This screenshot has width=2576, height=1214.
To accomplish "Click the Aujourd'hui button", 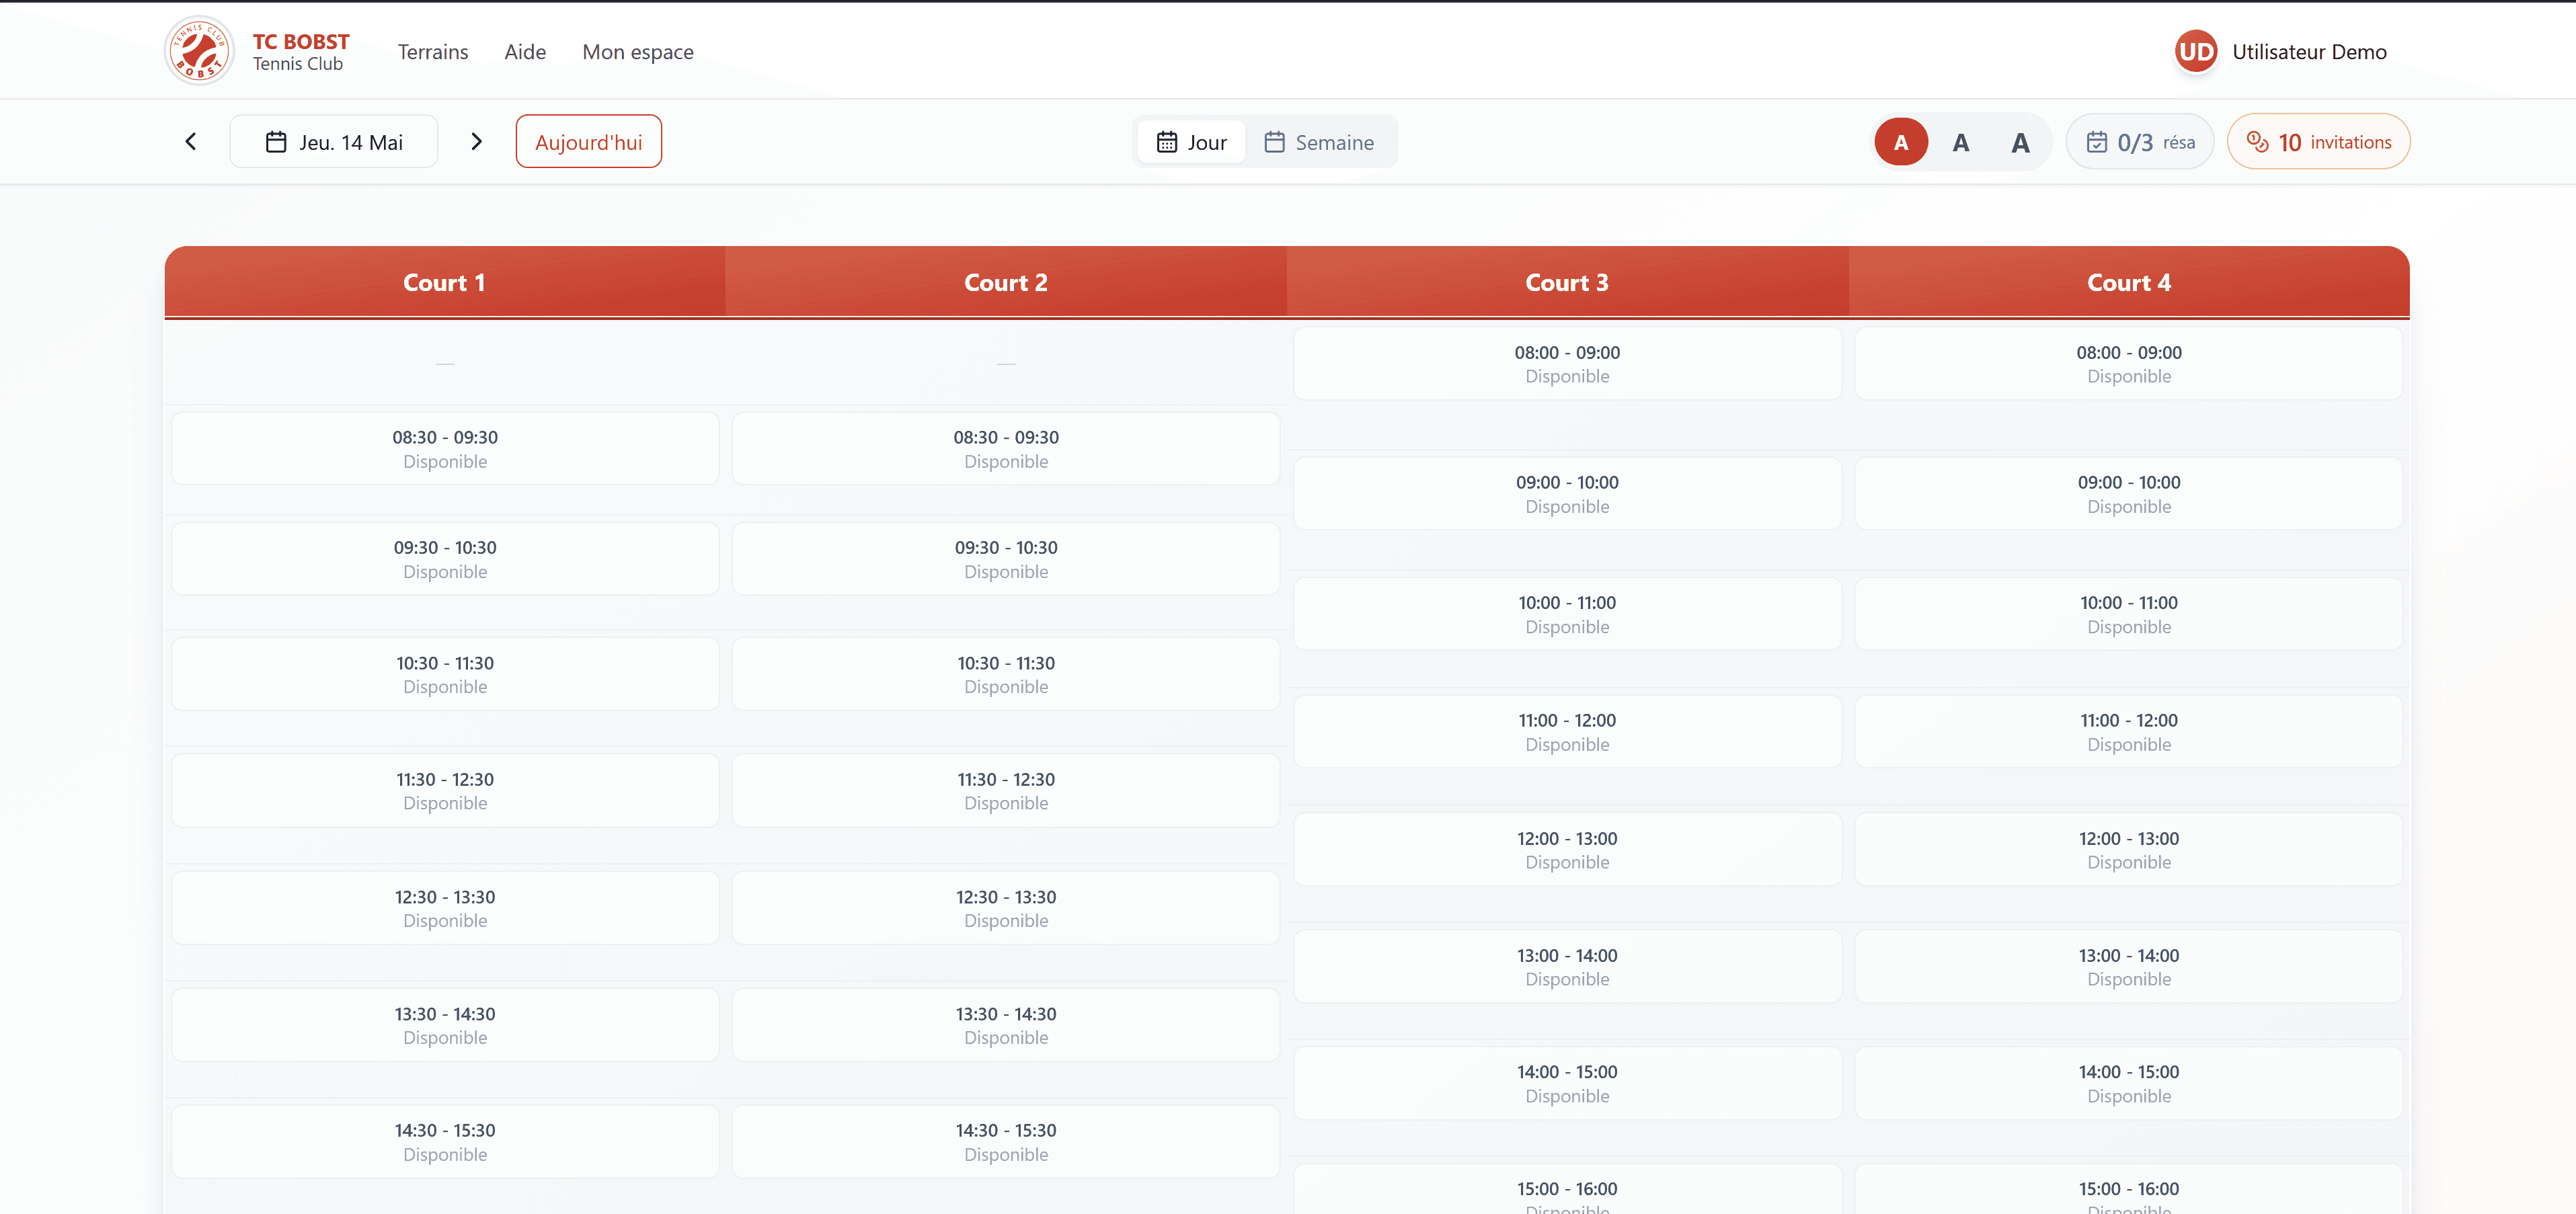I will [x=589, y=141].
